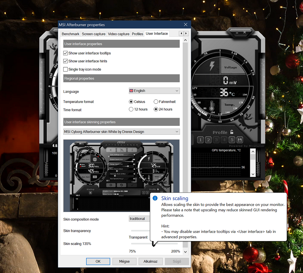Toggle the profile lock padlock icon

[232, 132]
